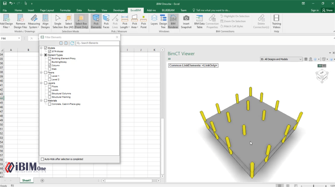Collapse the Element Types tree node
The image size is (335, 187).
(41, 55)
